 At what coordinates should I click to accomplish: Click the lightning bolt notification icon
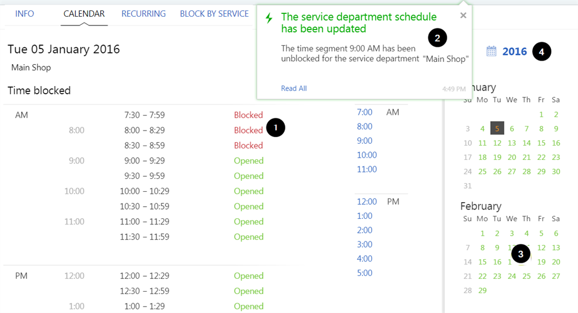click(269, 18)
